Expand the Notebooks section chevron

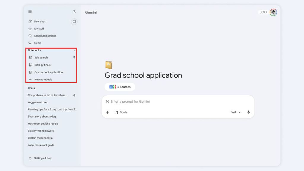point(74,50)
